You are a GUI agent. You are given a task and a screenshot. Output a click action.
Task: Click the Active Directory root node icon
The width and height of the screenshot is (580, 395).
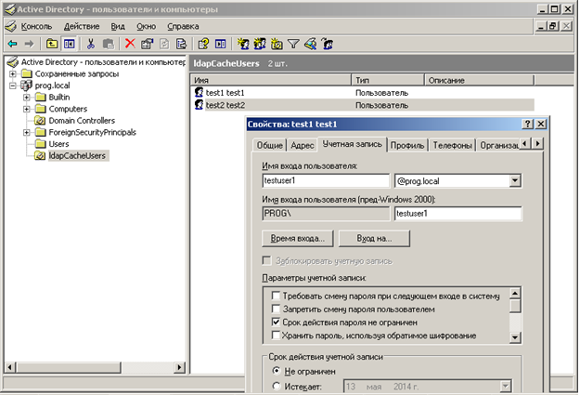(13, 62)
